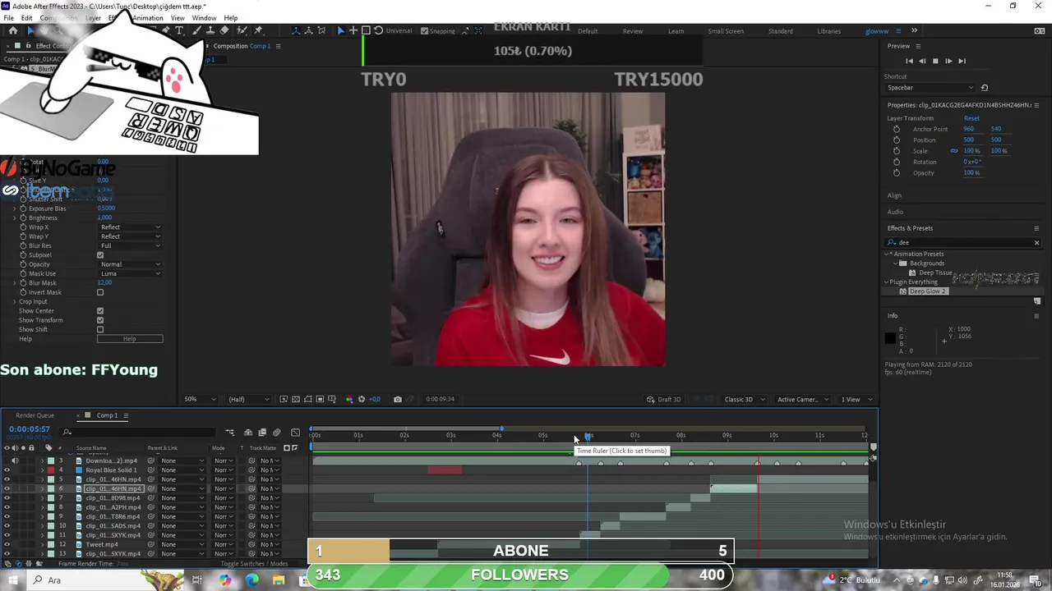Open the Composition Mini-Flowchart icon
The height and width of the screenshot is (591, 1052).
click(x=230, y=433)
